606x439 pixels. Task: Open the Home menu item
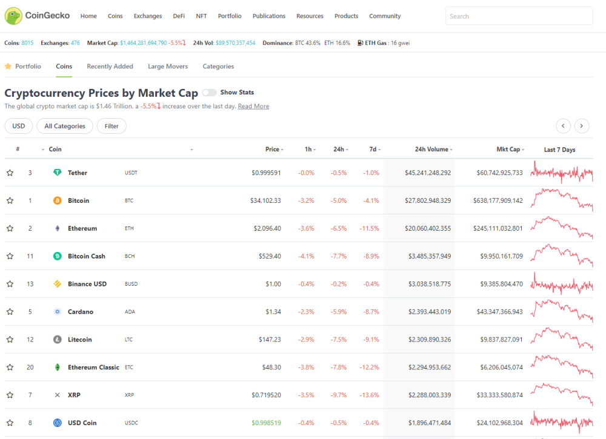(x=88, y=16)
